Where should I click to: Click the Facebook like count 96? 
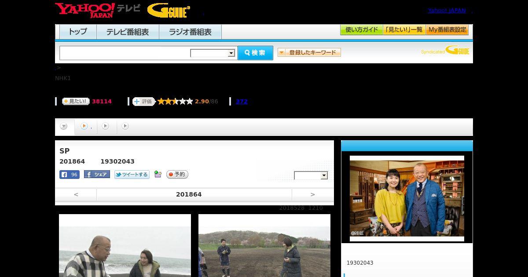coord(70,175)
